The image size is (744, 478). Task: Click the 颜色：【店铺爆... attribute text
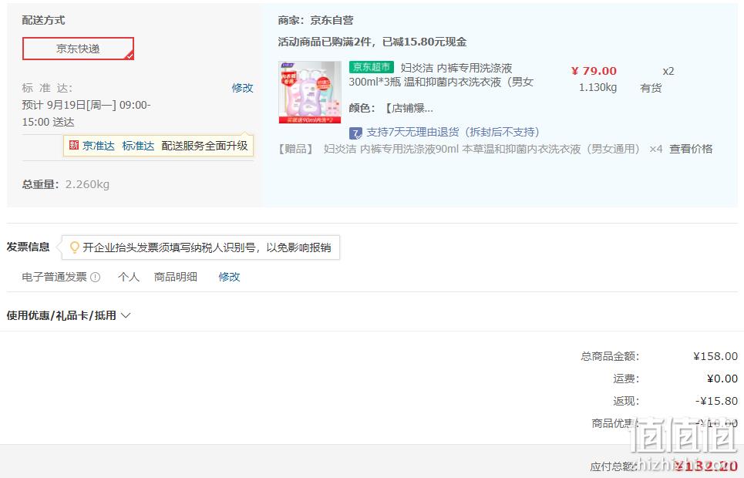point(391,108)
